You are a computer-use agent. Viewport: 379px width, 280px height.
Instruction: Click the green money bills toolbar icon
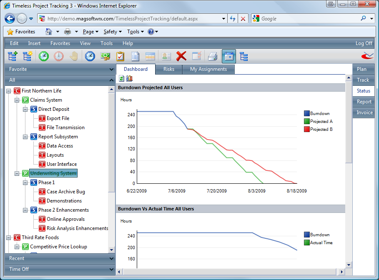(105, 56)
